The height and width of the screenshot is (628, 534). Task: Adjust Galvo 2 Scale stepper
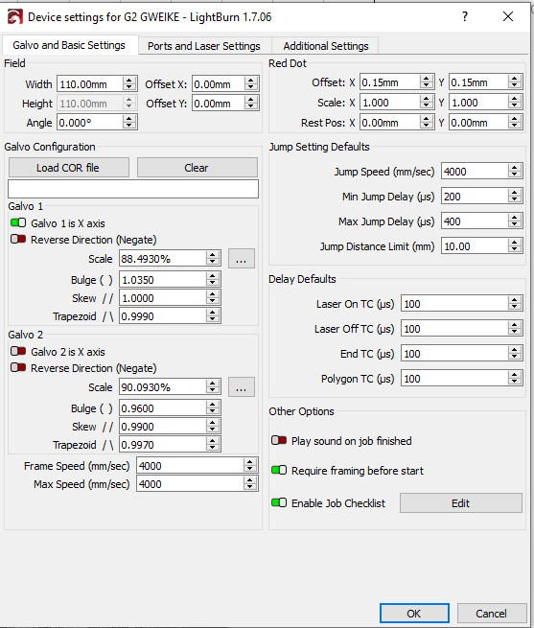[213, 387]
